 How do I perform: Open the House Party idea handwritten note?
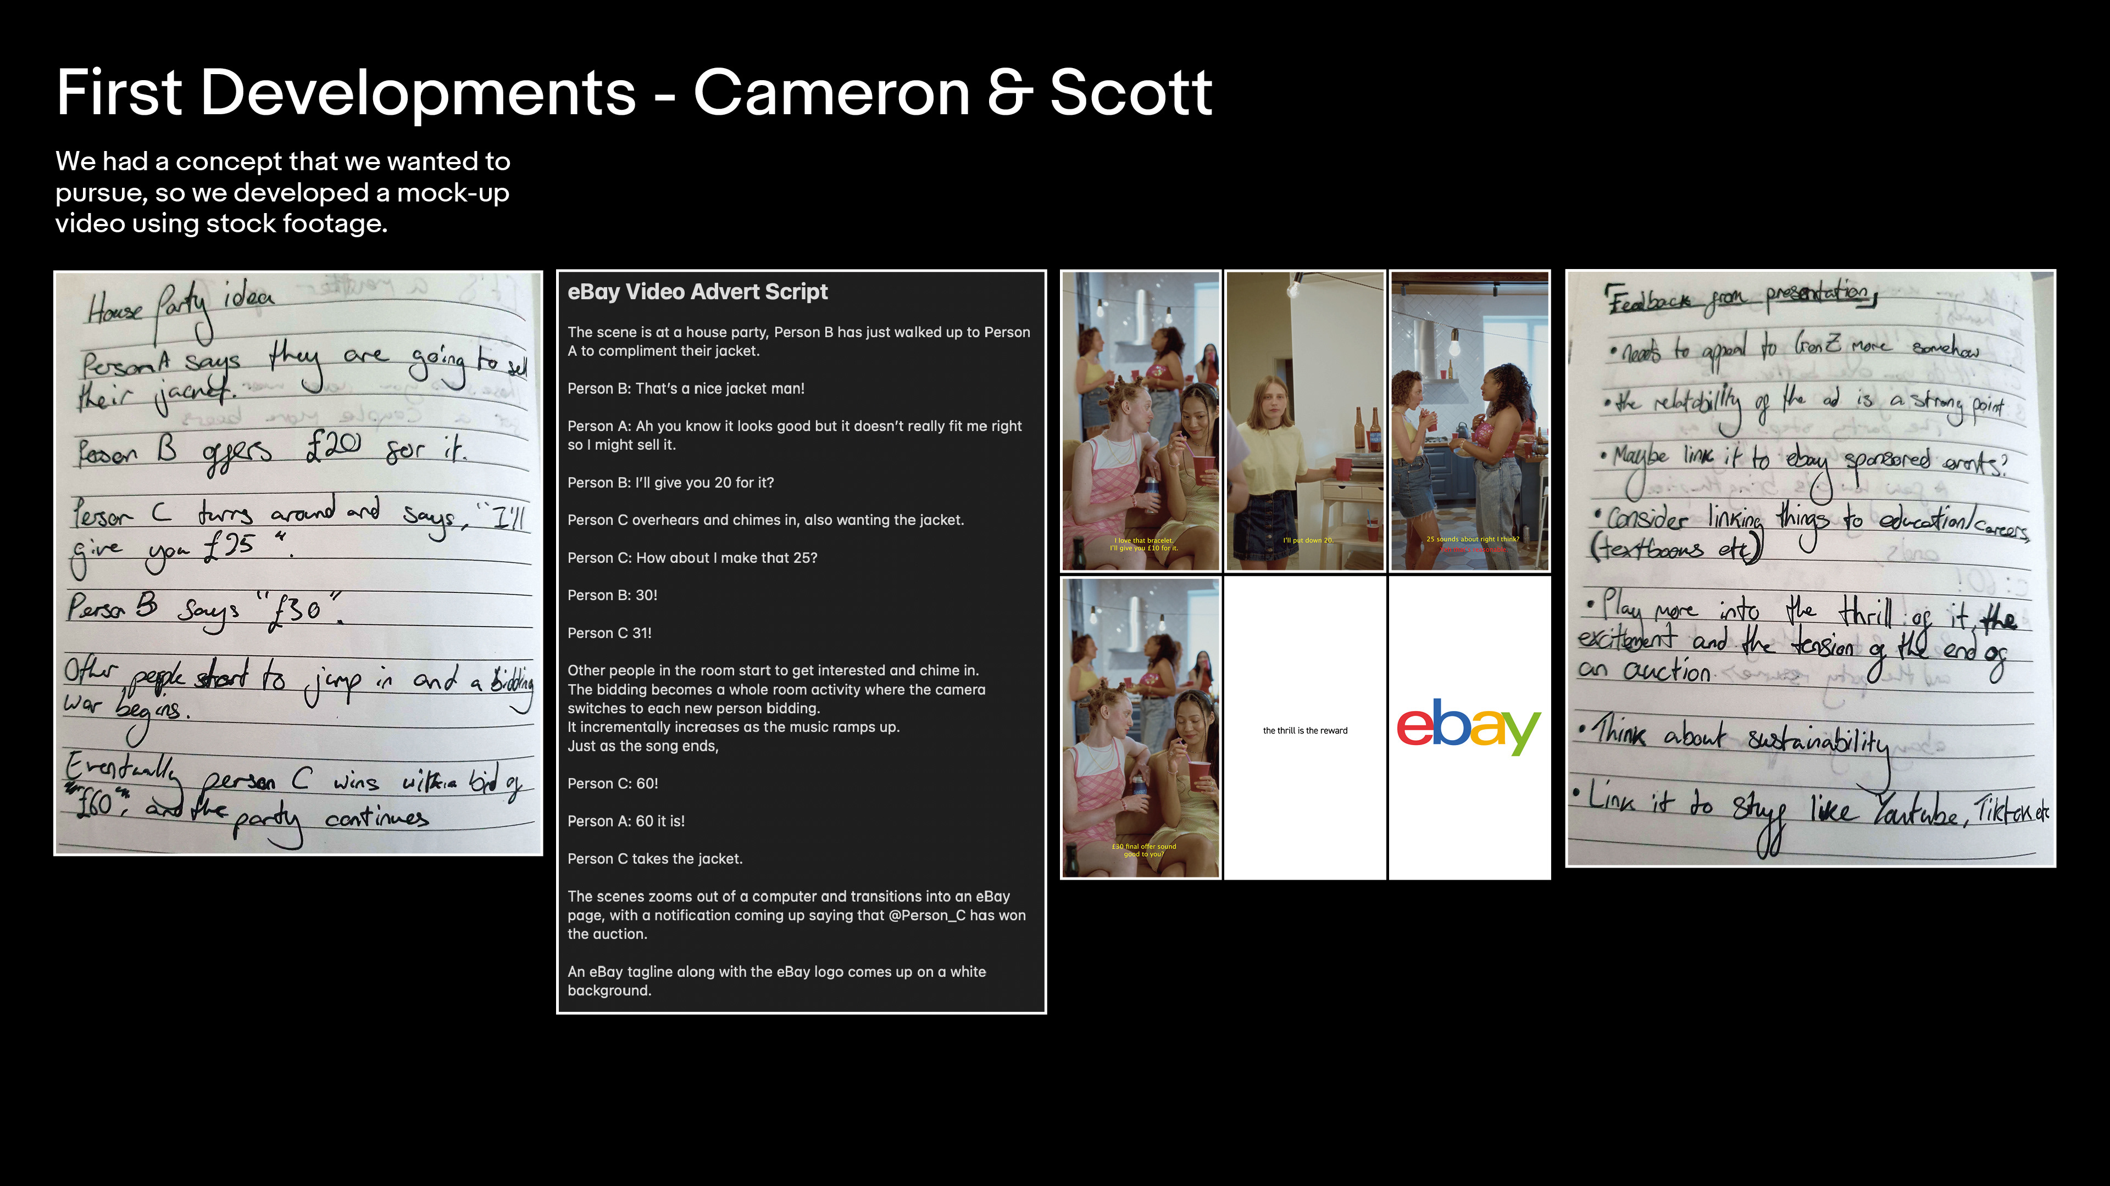[x=298, y=563]
